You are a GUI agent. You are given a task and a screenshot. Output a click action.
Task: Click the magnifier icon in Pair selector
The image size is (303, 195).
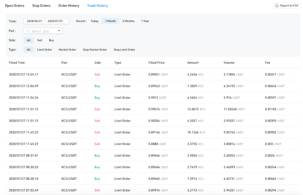pos(28,31)
